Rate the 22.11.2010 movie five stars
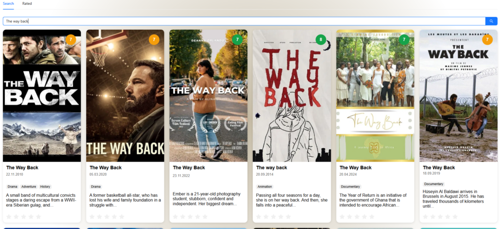Screen dimensions: 501x229 click(x=38, y=217)
